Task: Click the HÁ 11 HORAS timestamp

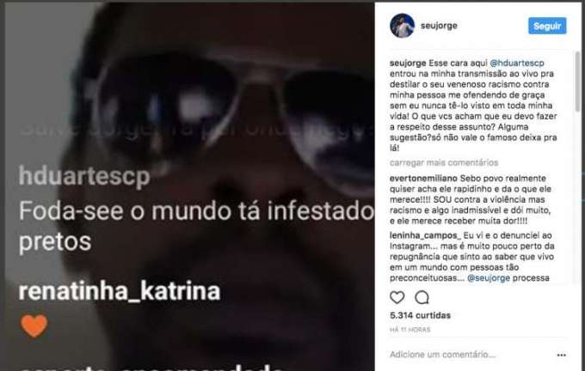Action: (409, 330)
